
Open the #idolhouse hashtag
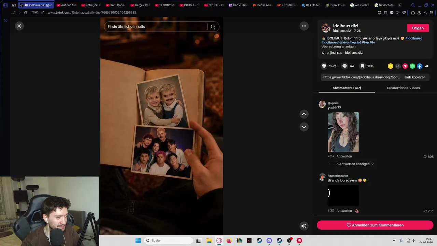pos(414,38)
